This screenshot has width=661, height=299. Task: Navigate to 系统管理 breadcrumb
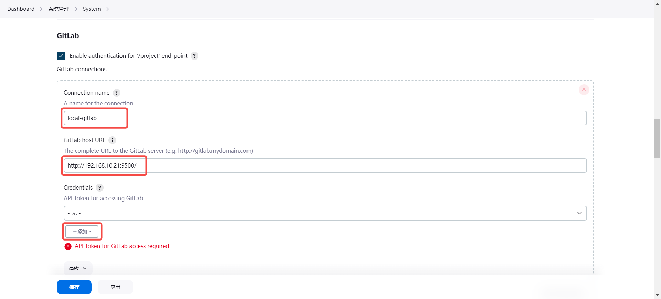point(59,9)
